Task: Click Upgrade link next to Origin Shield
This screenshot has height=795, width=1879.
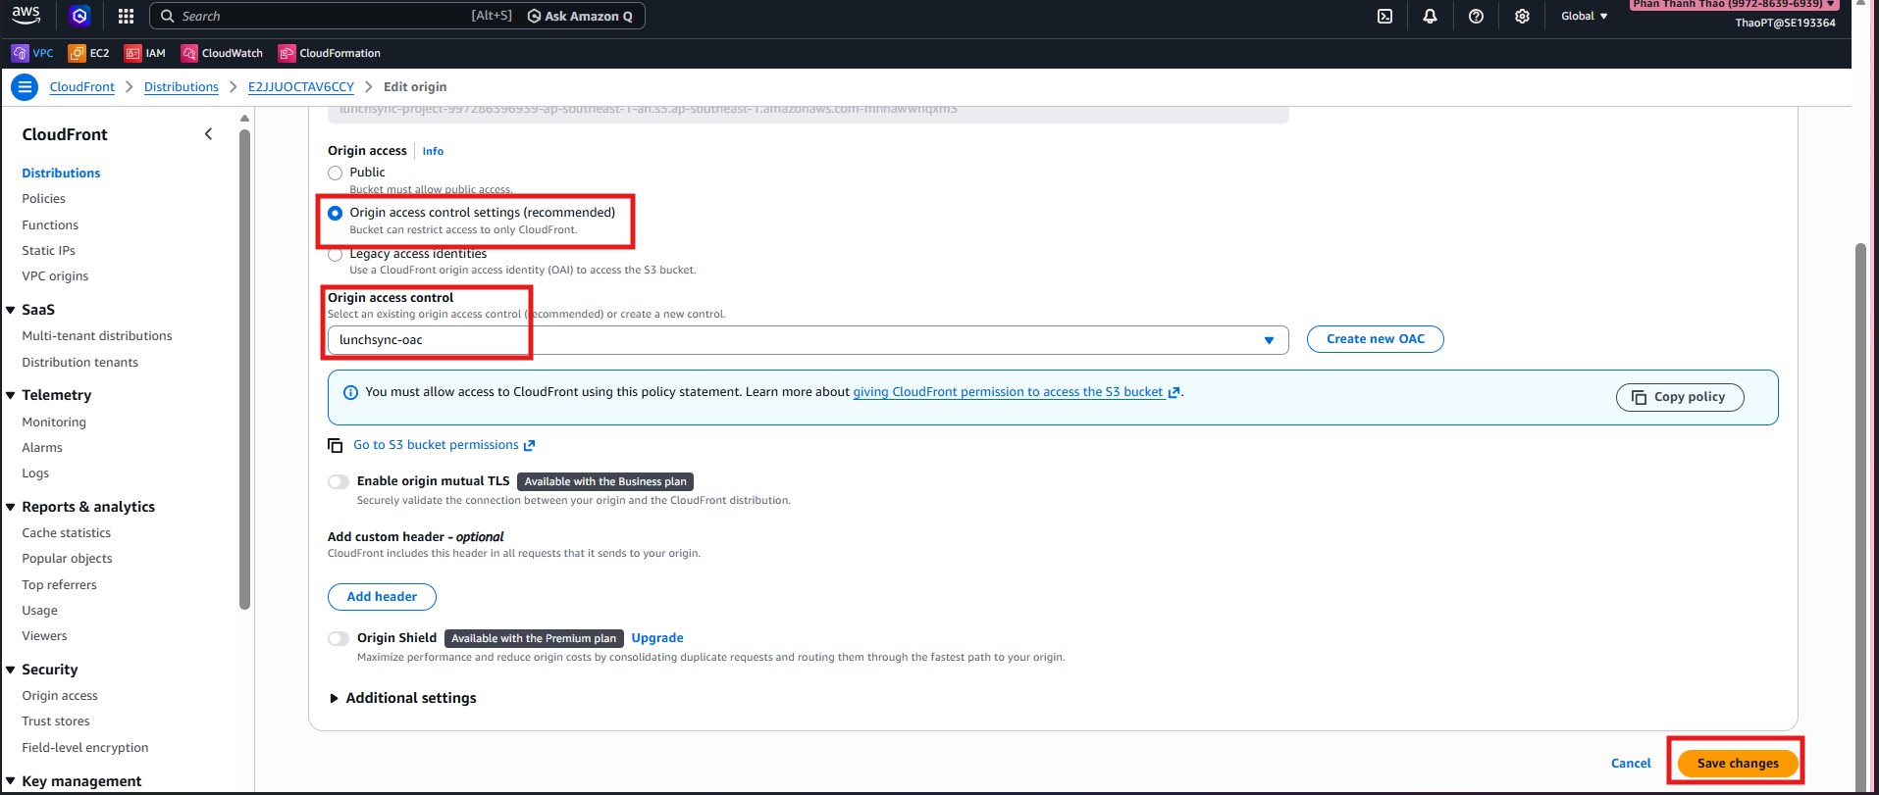Action: tap(657, 638)
